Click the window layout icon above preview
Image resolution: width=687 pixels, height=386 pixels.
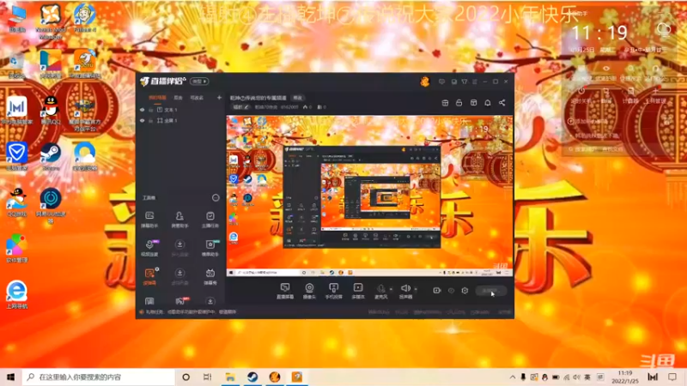(x=473, y=103)
